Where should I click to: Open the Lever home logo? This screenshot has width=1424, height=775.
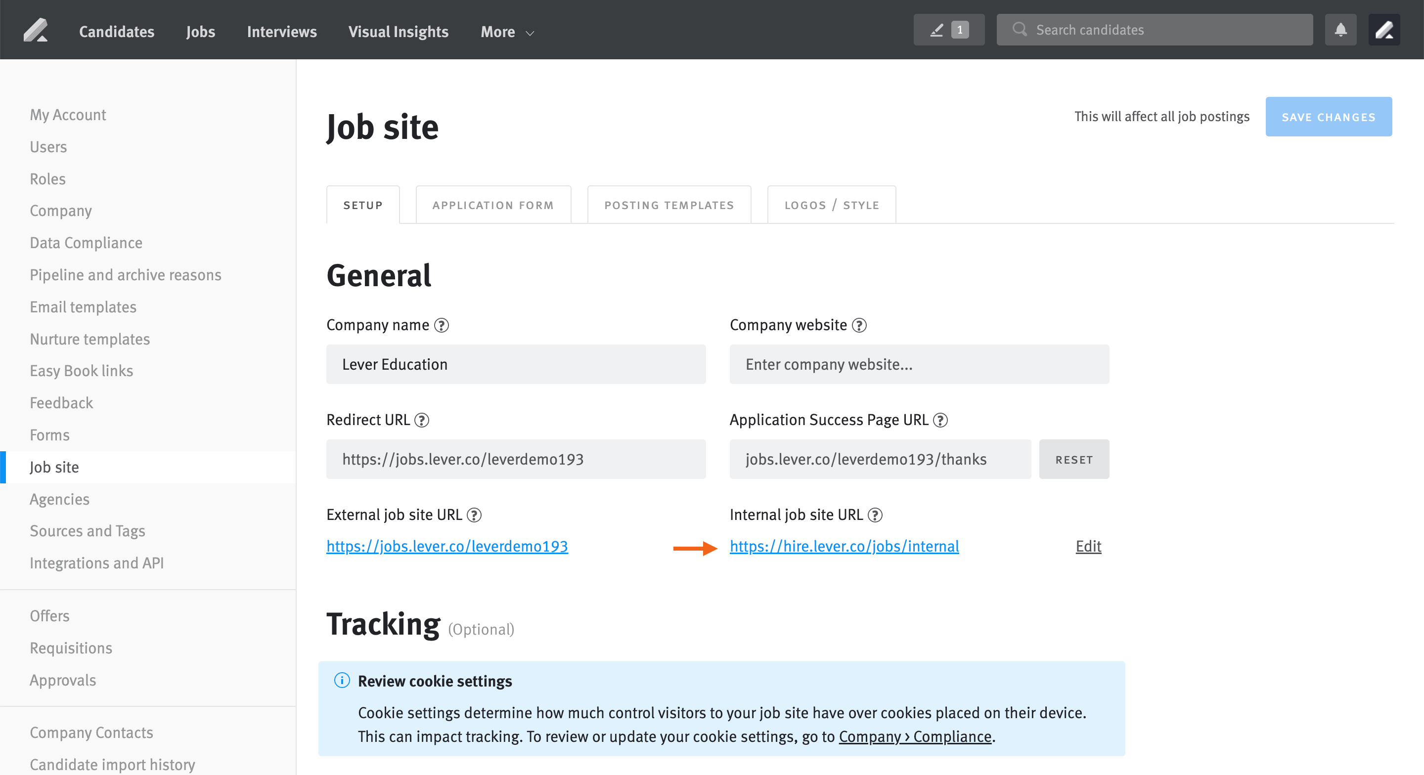coord(36,29)
